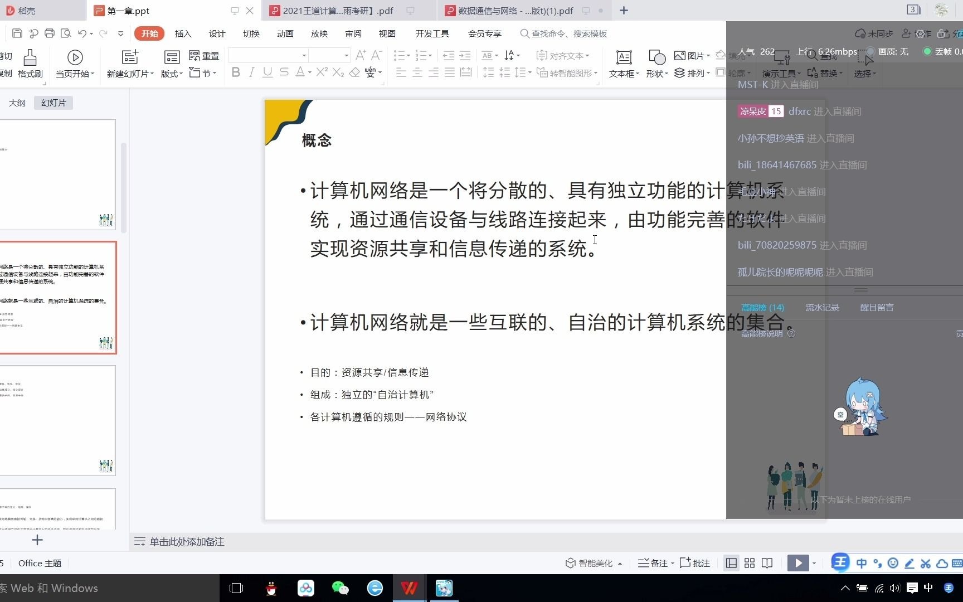Click the 单击此处添加备注 notes area
The image size is (963, 602).
point(187,542)
